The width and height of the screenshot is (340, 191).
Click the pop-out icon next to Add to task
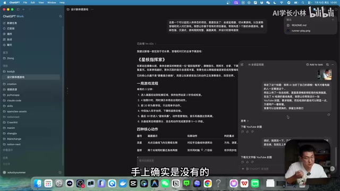point(327,65)
